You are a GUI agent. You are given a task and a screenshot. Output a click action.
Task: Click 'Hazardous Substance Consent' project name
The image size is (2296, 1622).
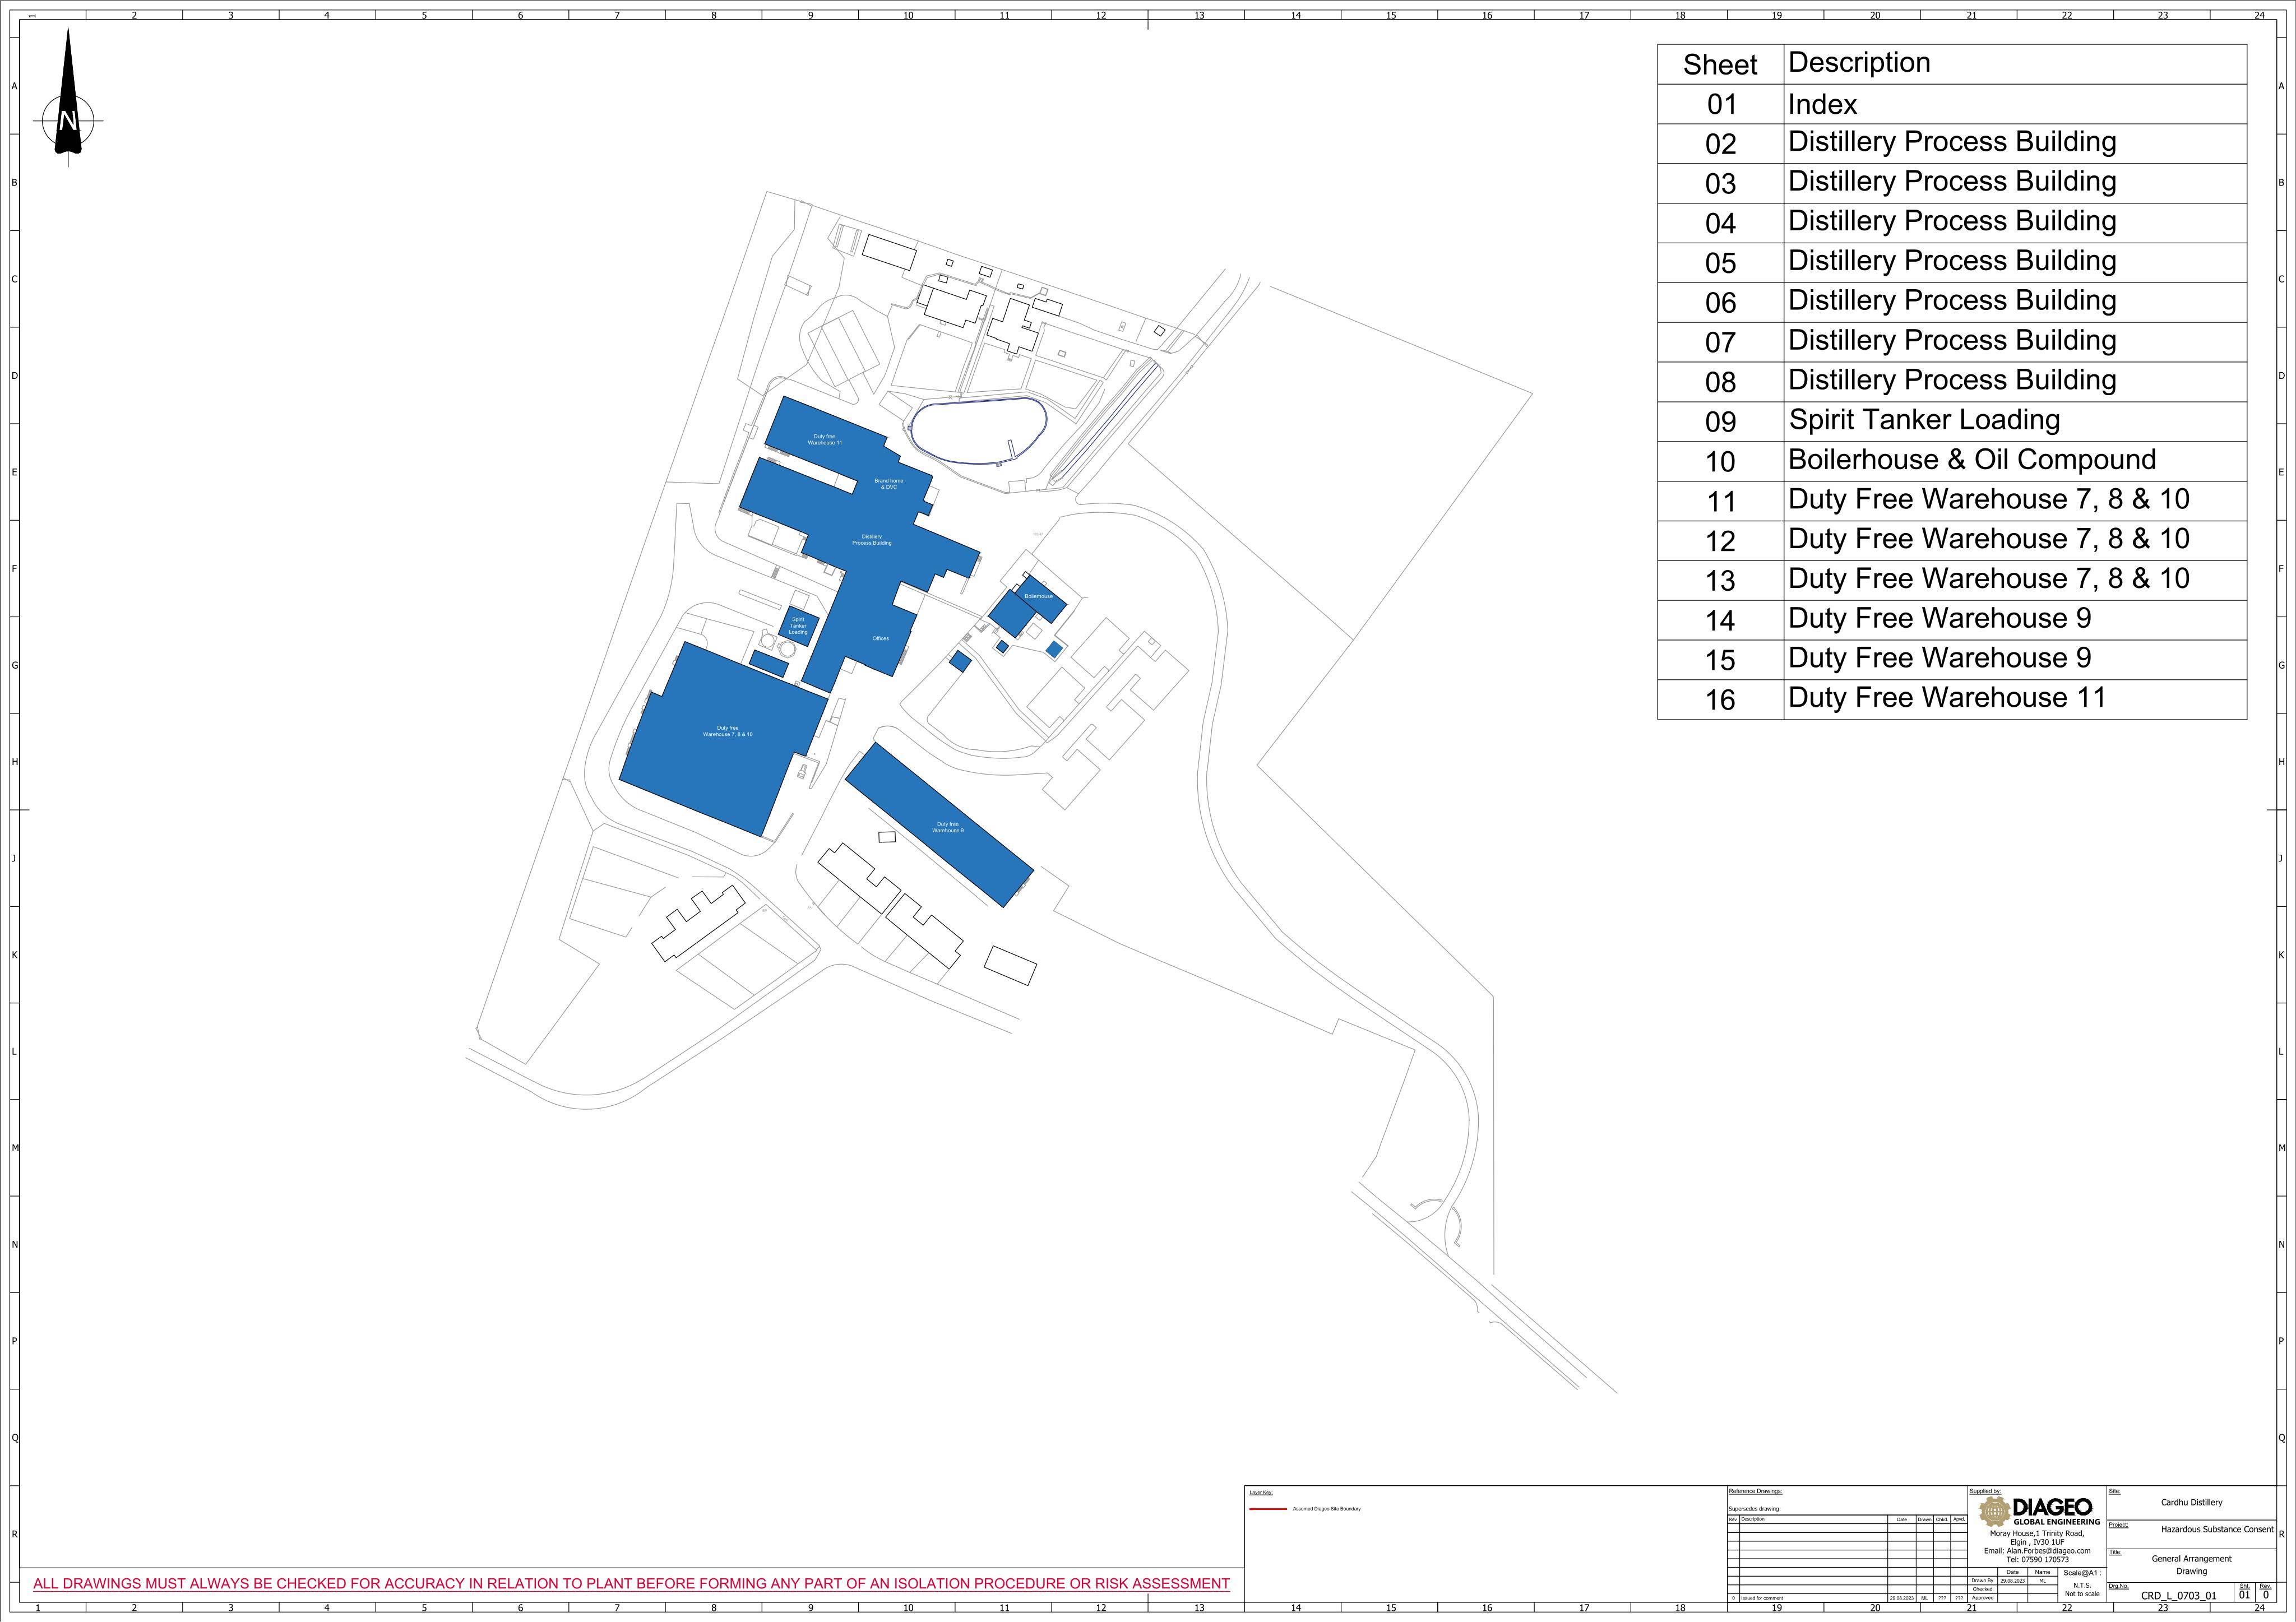coord(2217,1530)
